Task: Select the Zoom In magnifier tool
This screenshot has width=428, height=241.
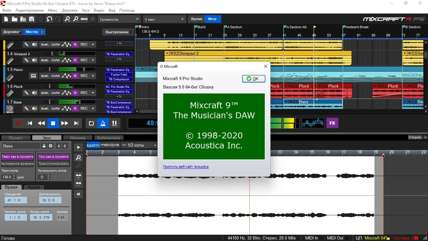Action: [67, 19]
